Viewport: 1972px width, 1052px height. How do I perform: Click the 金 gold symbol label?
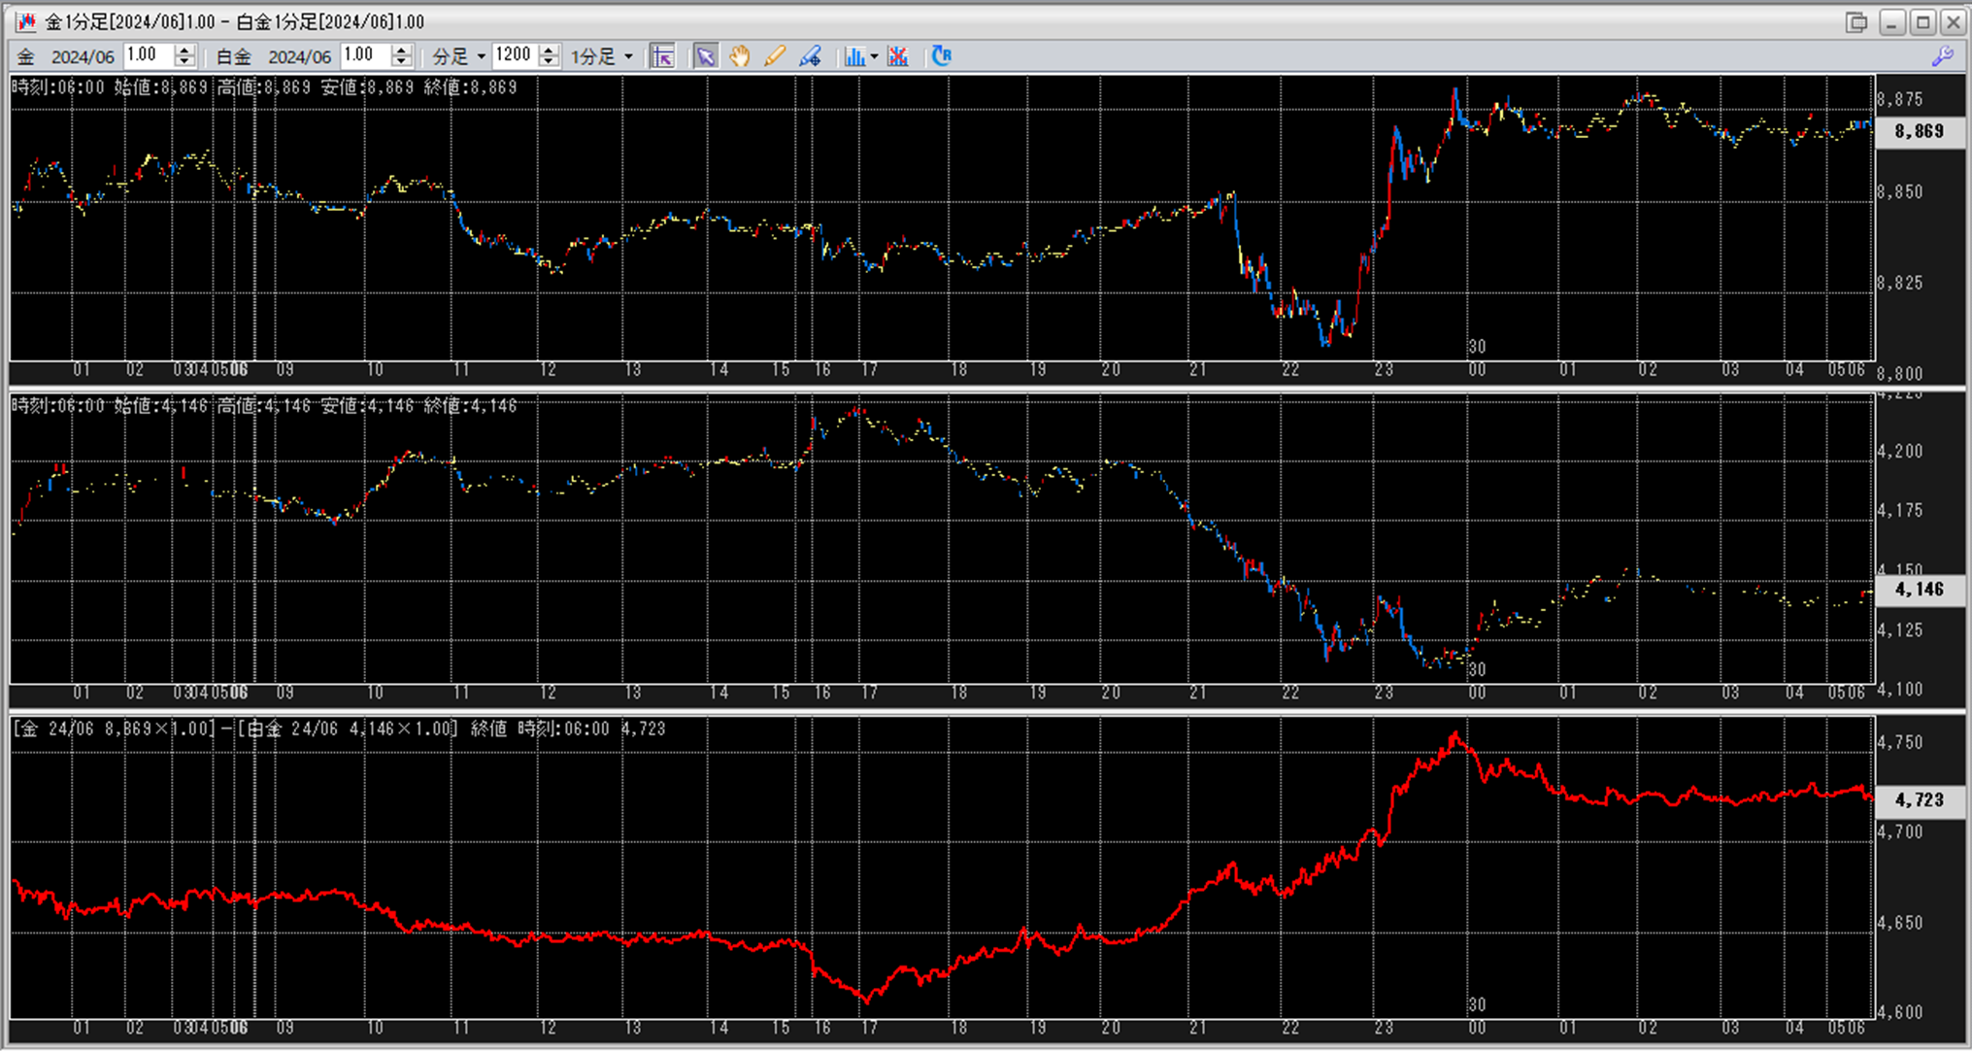(x=26, y=56)
